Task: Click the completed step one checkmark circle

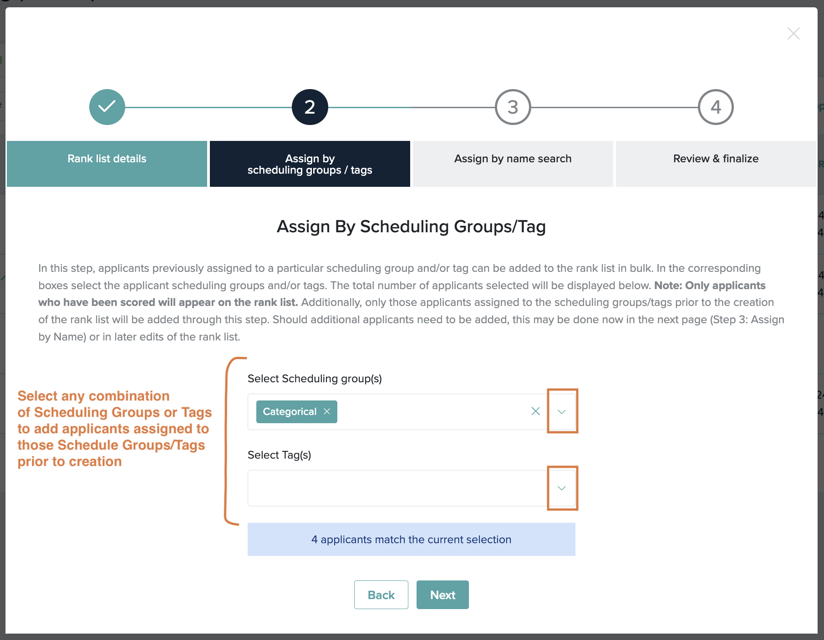Action: click(x=107, y=107)
